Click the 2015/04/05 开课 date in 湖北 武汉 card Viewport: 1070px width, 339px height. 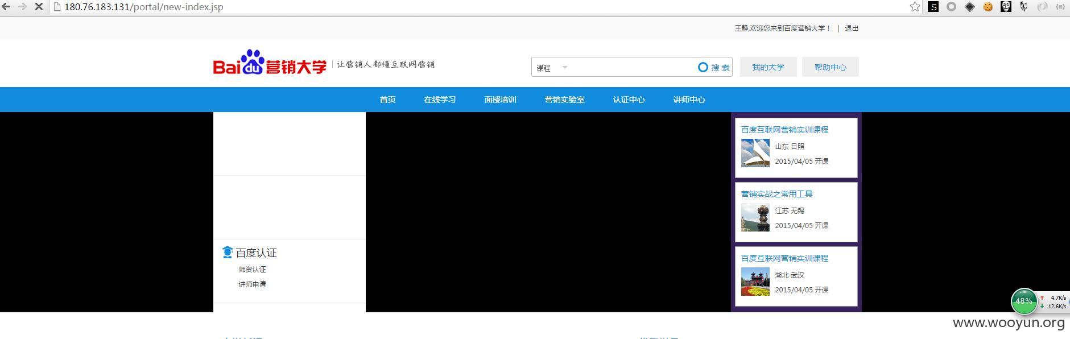tap(802, 290)
